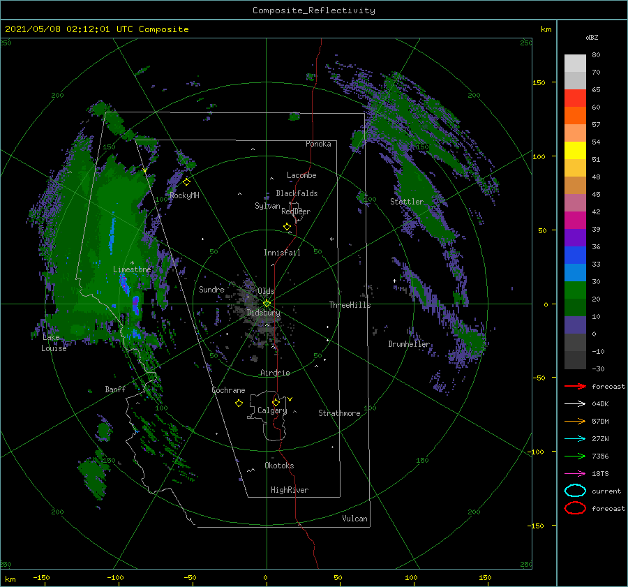This screenshot has width=628, height=587.
Task: Click the Composite_Reflectivity title
Action: coord(313,10)
